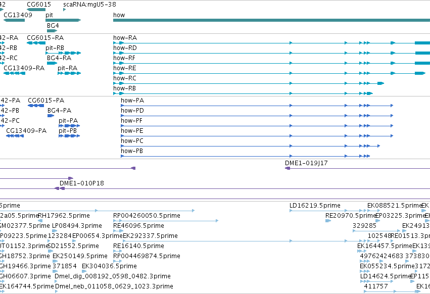Select the how gene bar
Screen dimensions: 430x294
point(271,20)
